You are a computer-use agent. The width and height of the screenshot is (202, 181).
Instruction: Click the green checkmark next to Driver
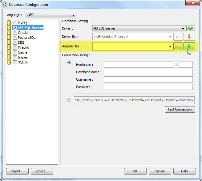[x=191, y=28]
